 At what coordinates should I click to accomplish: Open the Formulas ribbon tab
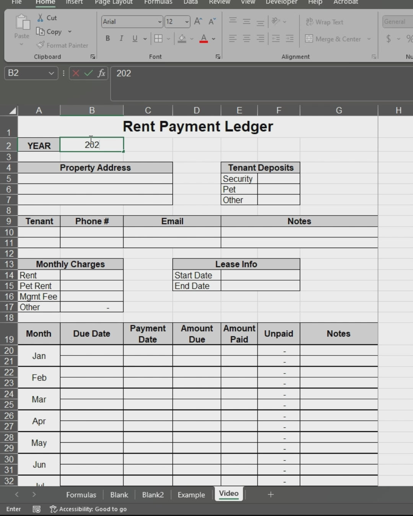(158, 2)
